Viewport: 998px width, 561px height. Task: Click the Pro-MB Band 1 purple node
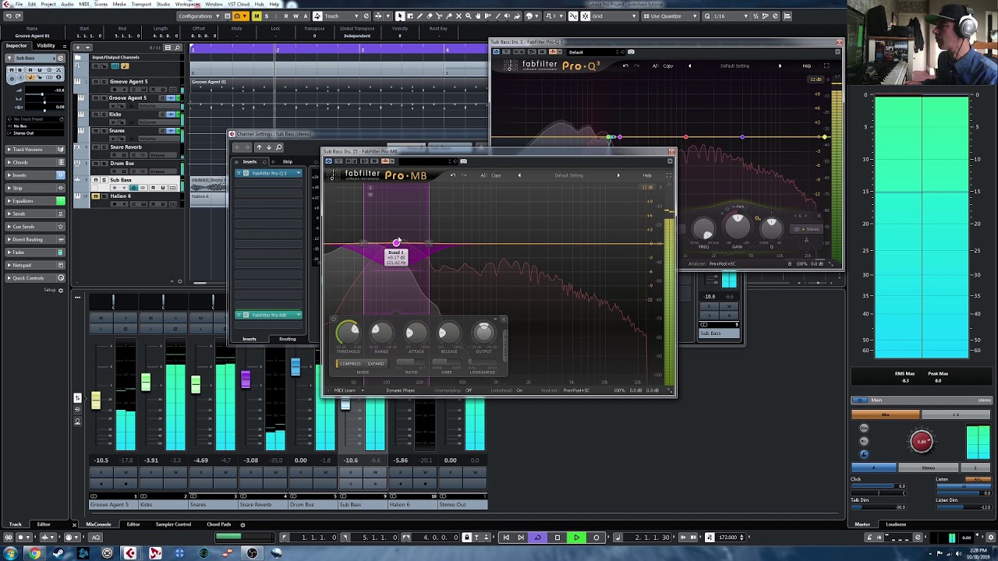[396, 243]
